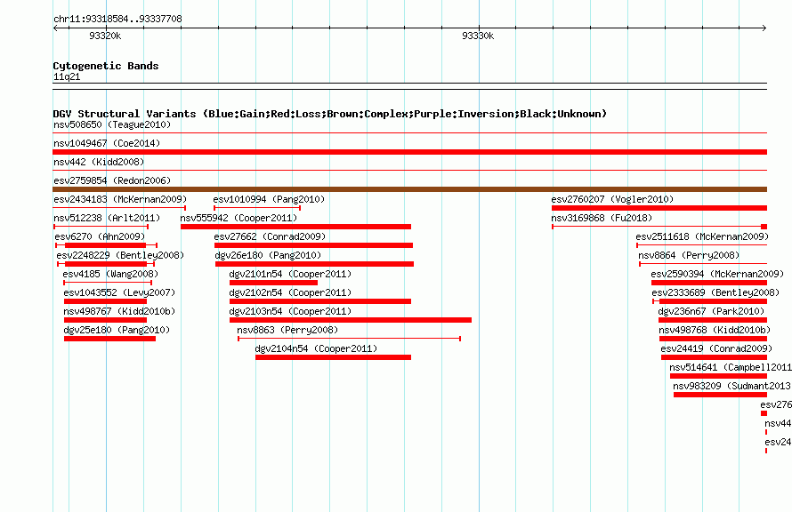This screenshot has height=512, width=792.
Task: Click the 93330k ruler position label
Action: click(478, 36)
